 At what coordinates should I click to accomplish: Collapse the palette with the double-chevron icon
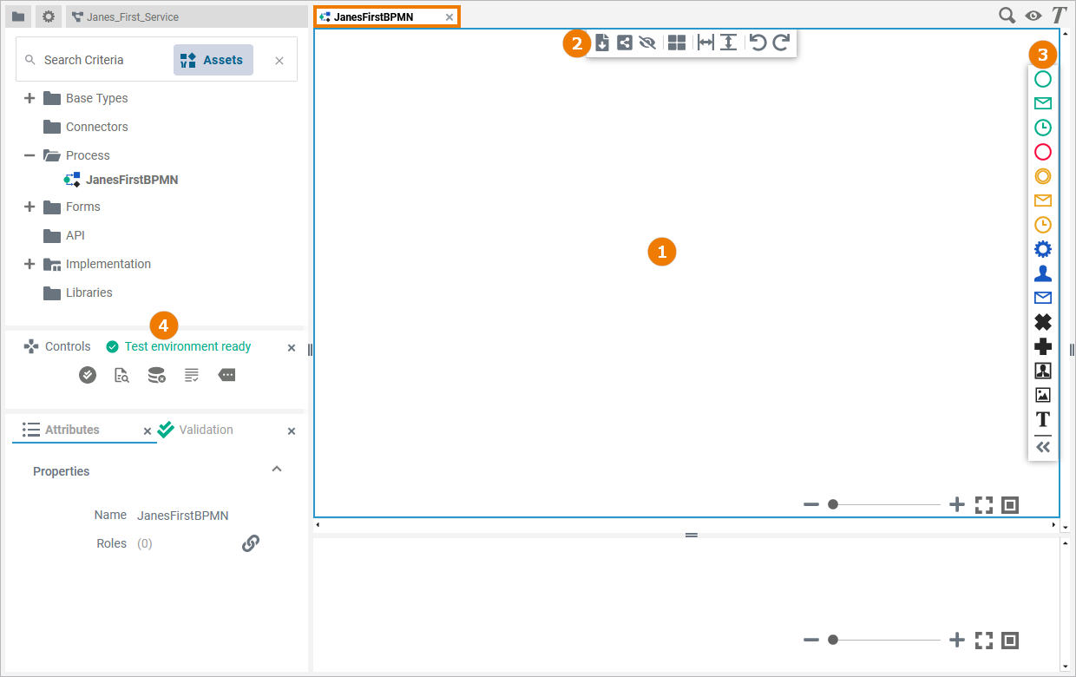coord(1042,447)
